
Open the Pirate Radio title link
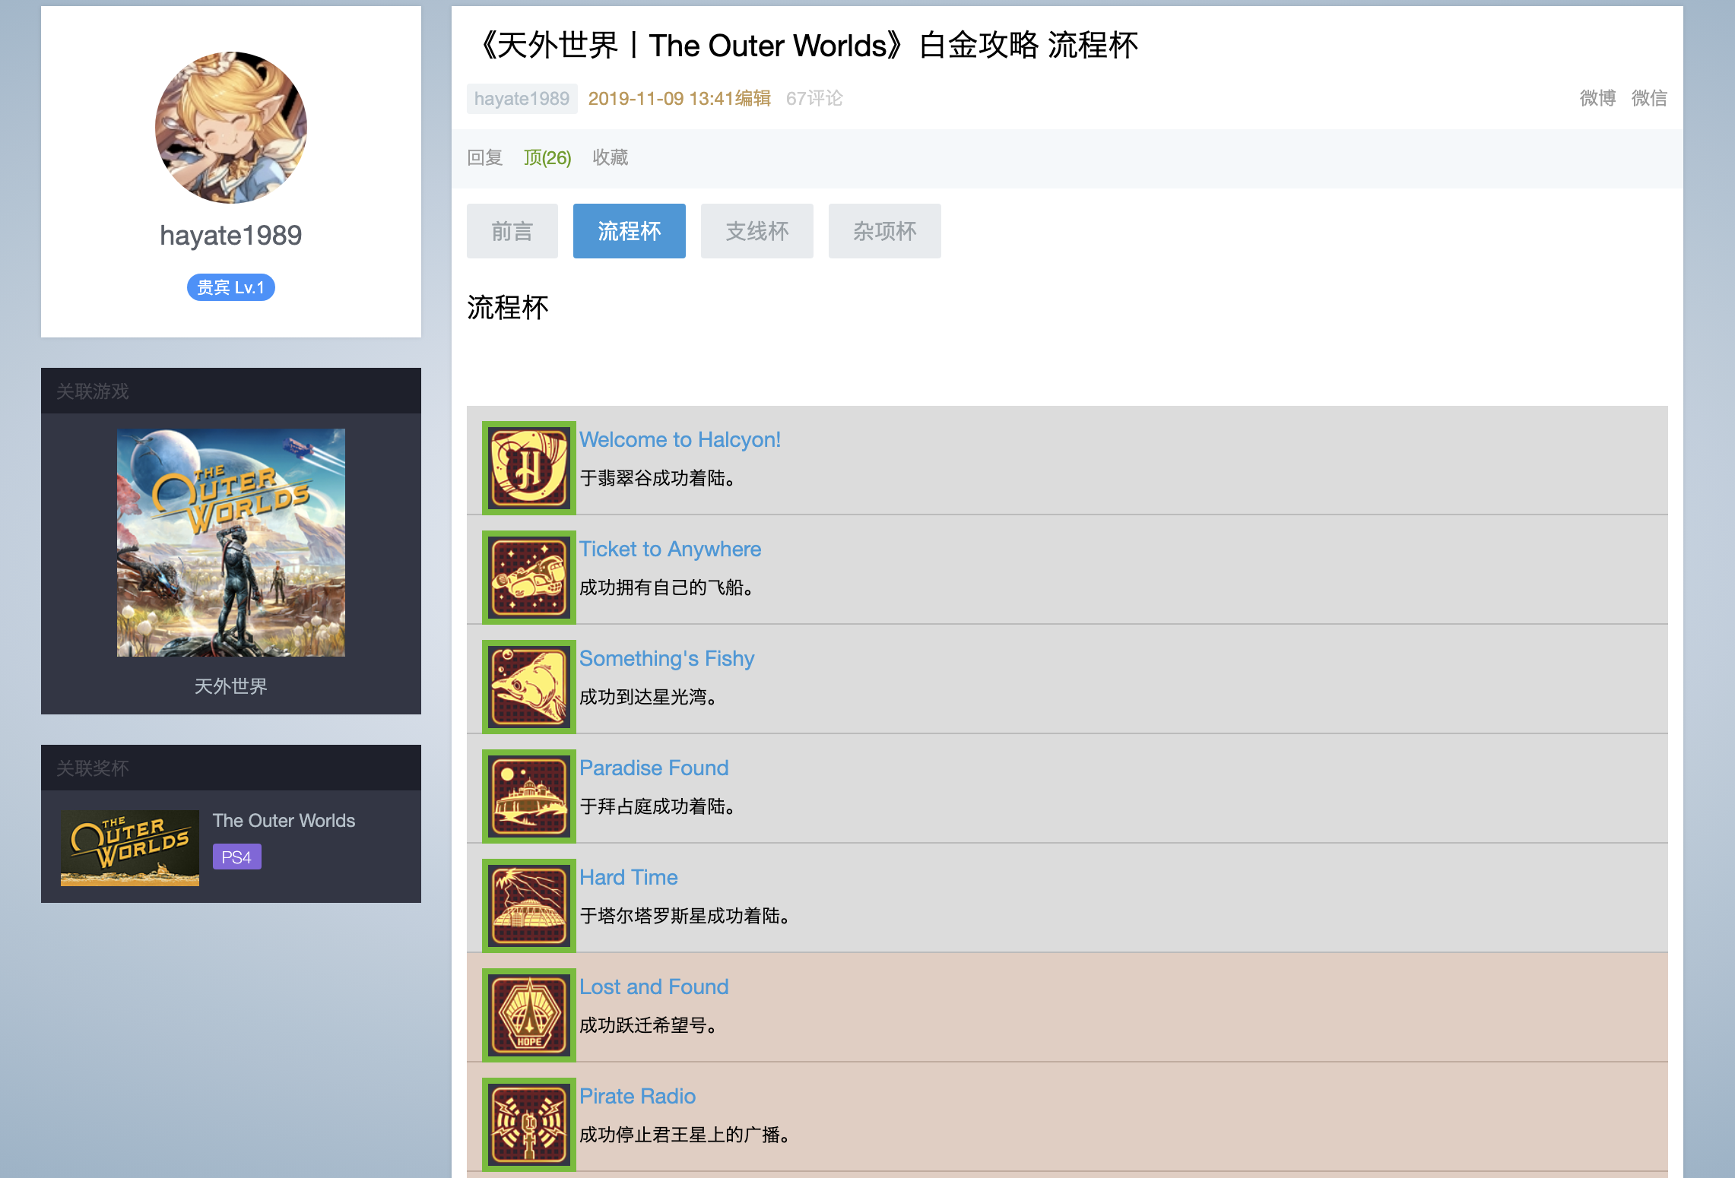point(637,1096)
